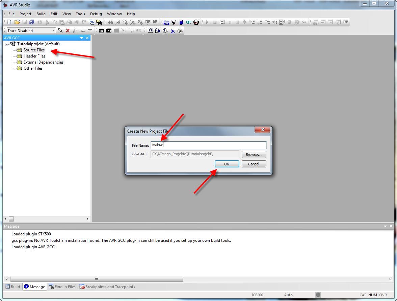Click OK in Create New Project File dialog

tap(227, 164)
